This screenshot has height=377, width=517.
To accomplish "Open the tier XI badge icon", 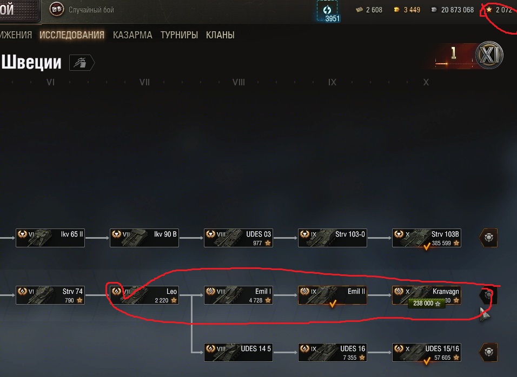I will point(489,55).
